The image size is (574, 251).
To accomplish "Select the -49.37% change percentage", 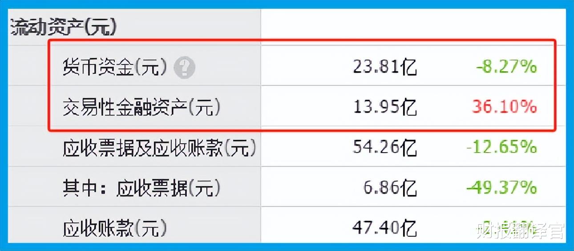I will pos(501,188).
